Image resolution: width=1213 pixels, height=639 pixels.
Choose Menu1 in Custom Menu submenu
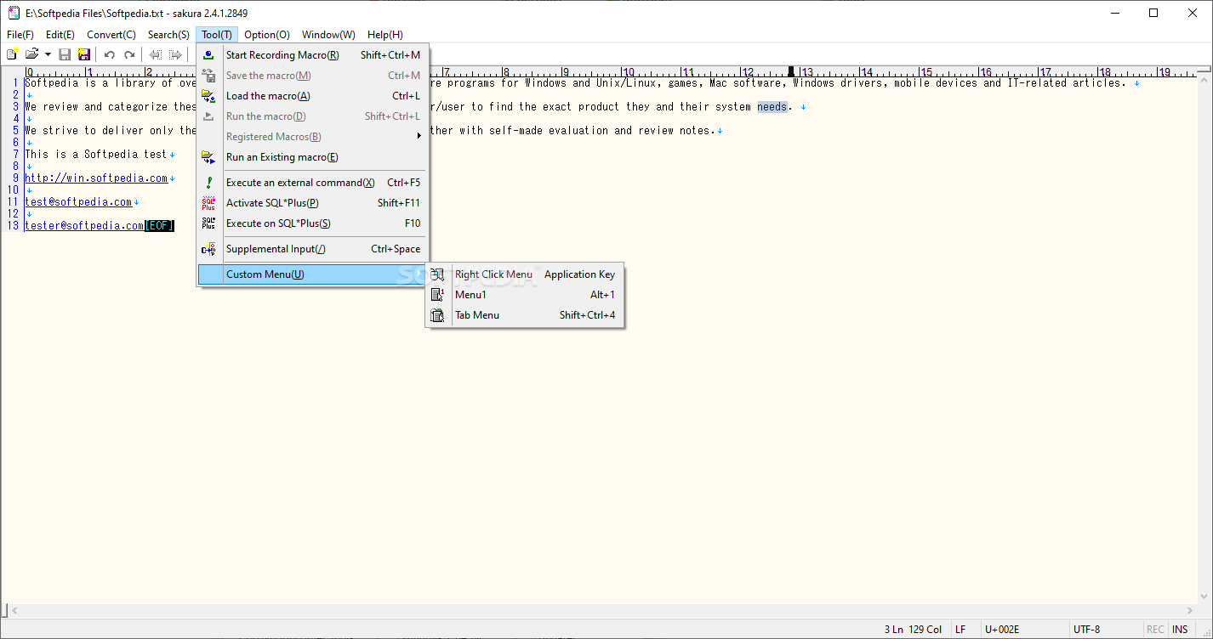click(x=525, y=295)
